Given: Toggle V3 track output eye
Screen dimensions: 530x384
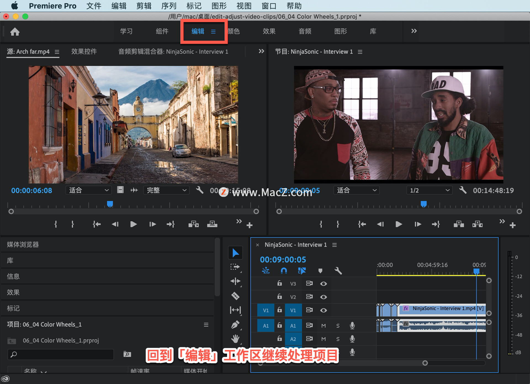Looking at the screenshot, I should [x=324, y=284].
